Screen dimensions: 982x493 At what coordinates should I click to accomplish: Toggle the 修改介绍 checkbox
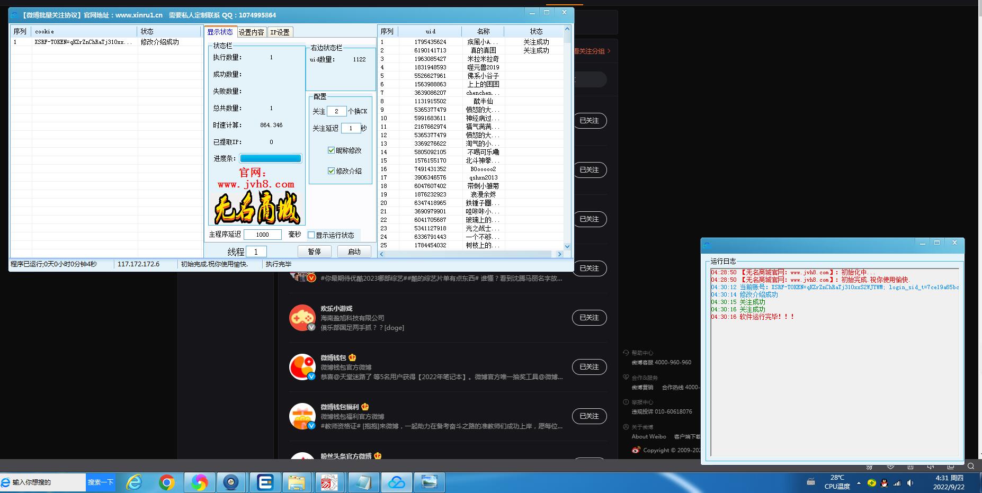[x=331, y=171]
